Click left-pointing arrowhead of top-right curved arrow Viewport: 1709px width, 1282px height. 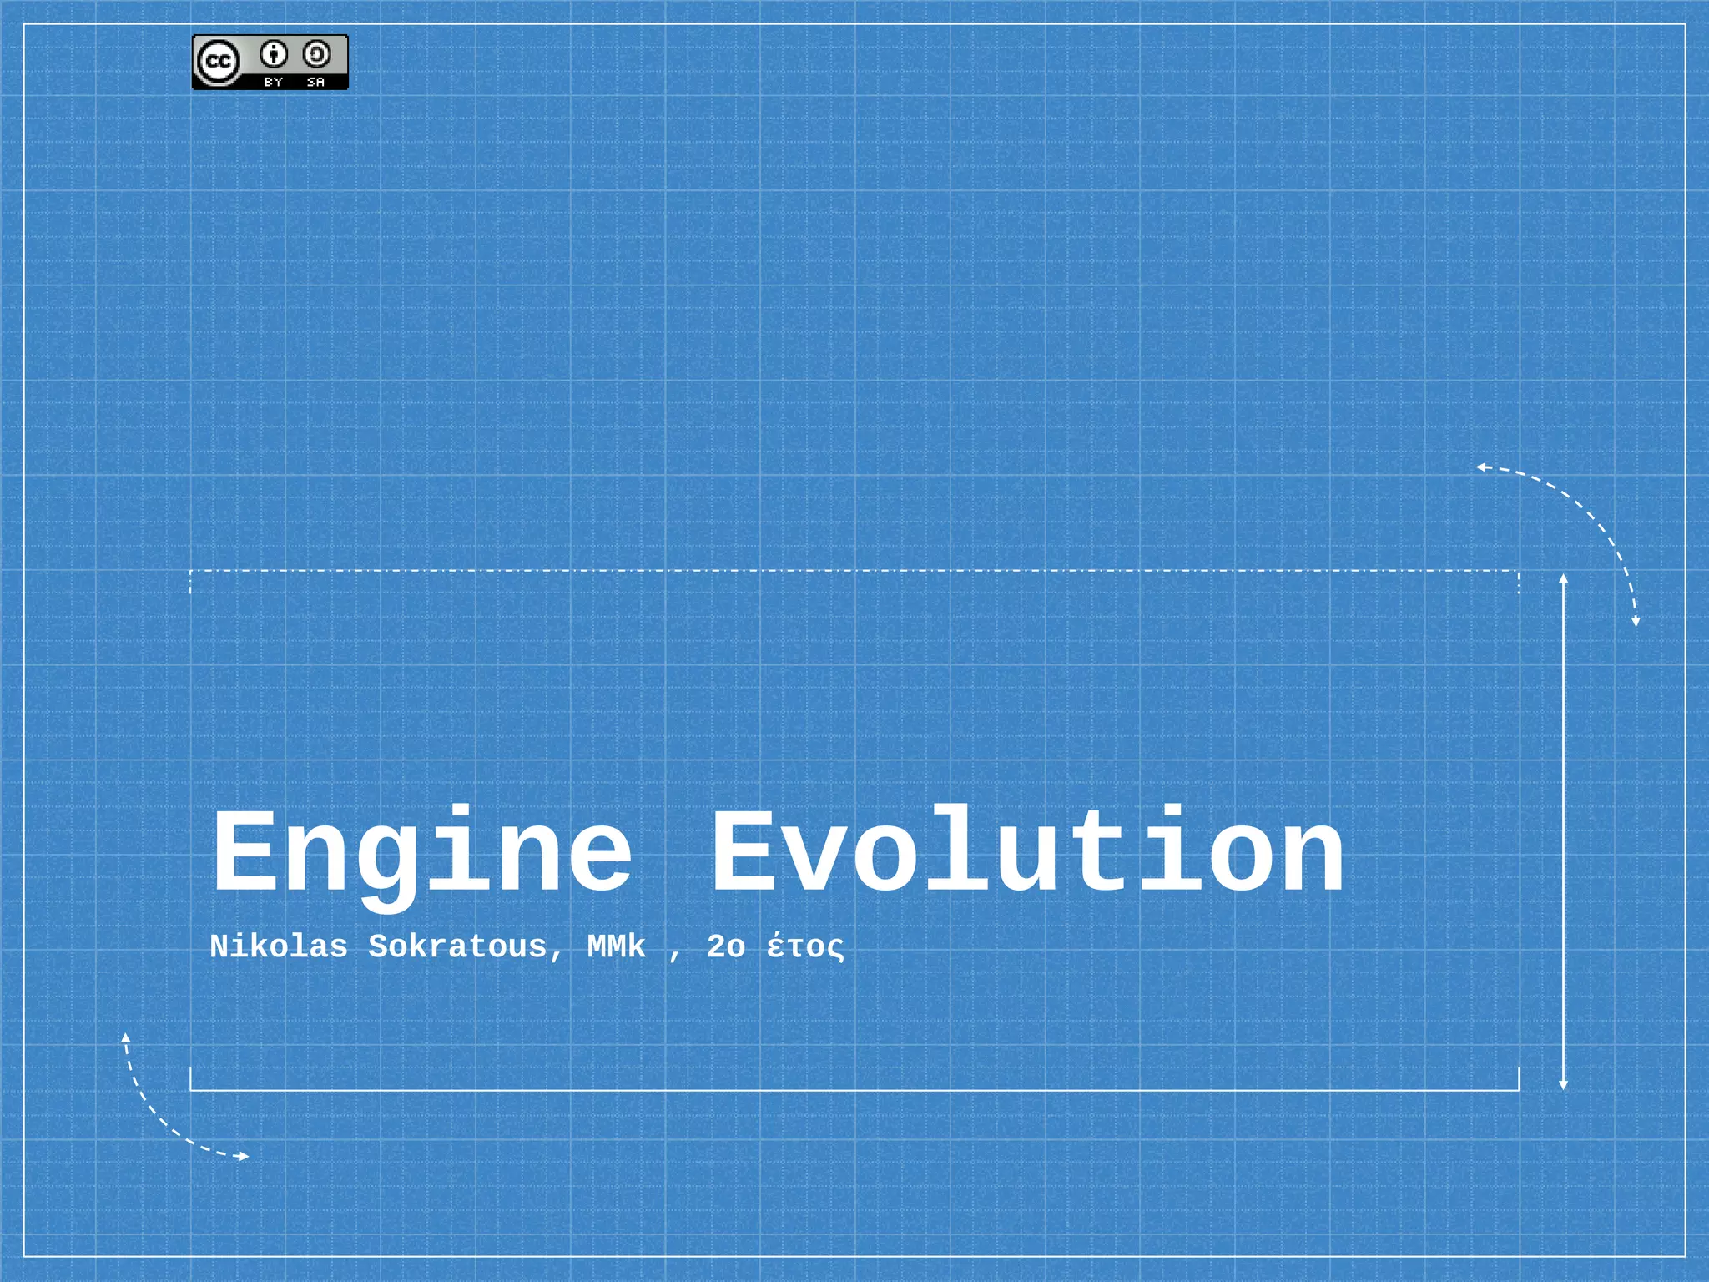click(x=1481, y=467)
